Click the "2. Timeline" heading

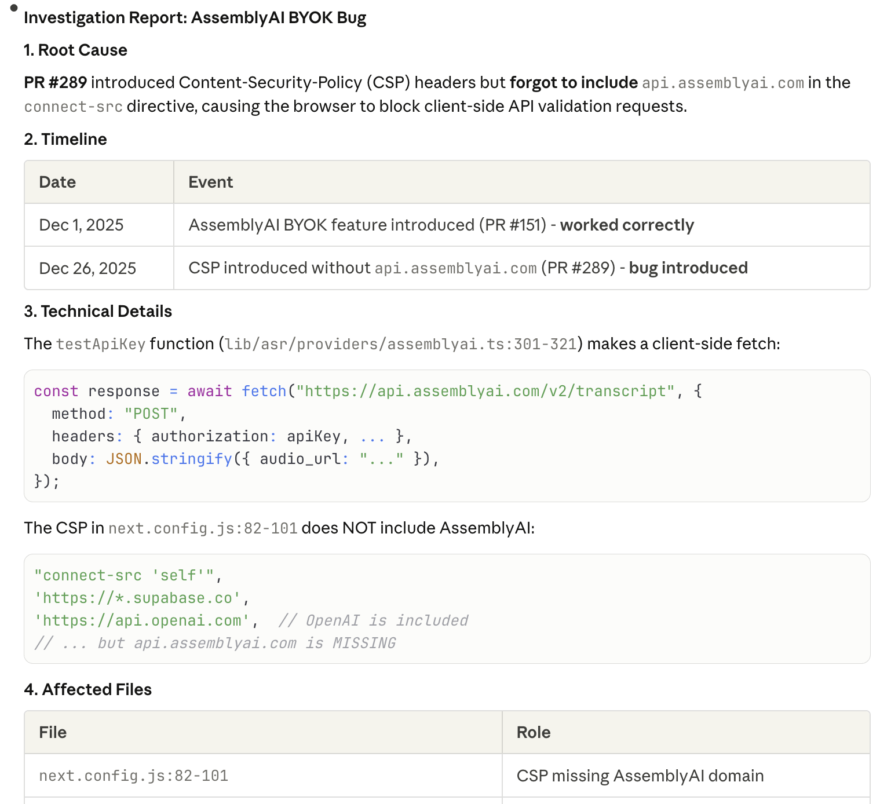pos(65,140)
